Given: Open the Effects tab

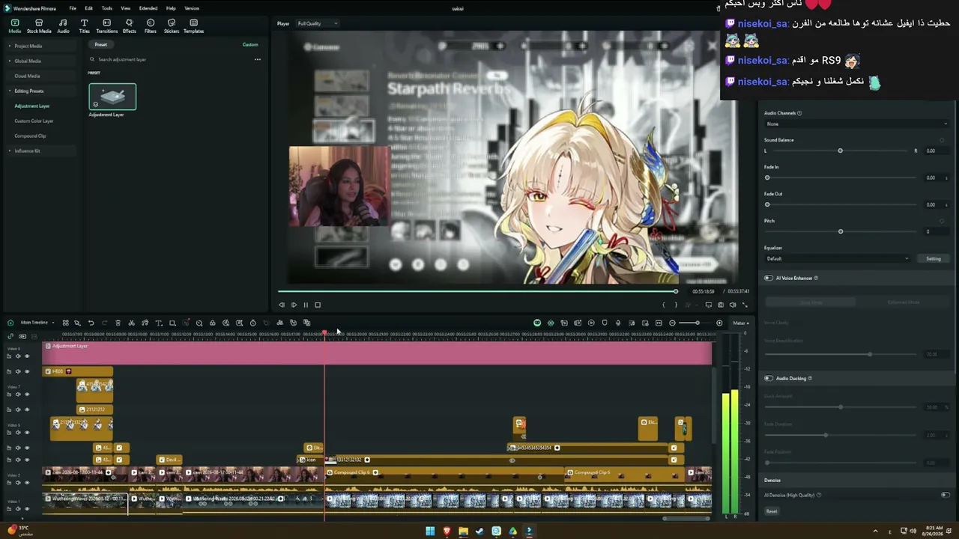Looking at the screenshot, I should (x=129, y=26).
